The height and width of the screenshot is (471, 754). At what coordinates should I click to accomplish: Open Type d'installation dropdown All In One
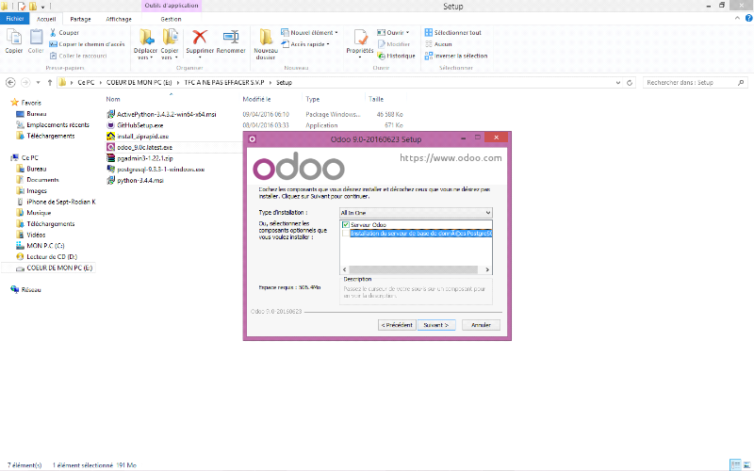pos(416,213)
